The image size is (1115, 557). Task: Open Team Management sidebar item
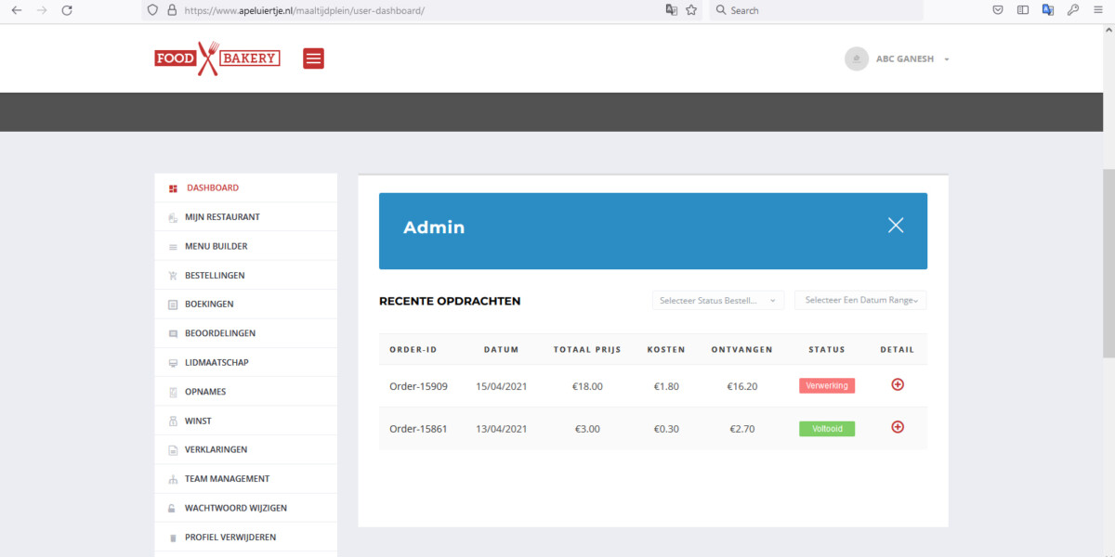click(227, 479)
